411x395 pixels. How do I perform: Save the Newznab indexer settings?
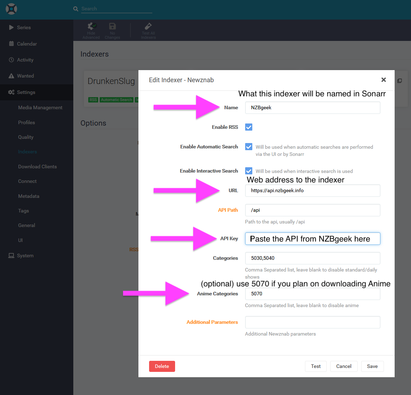coord(372,366)
